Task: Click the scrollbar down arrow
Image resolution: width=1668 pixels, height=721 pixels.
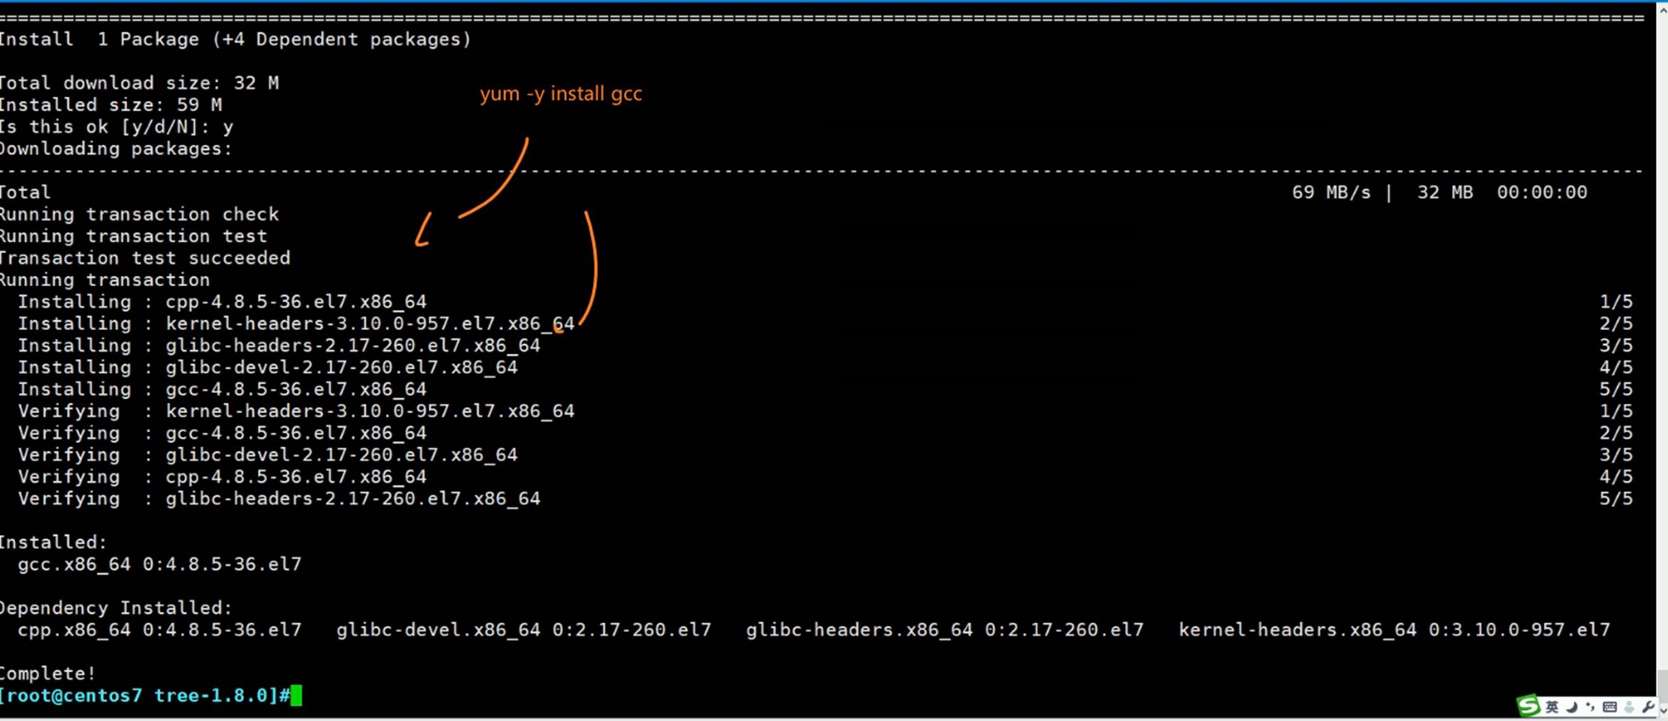Action: [x=1663, y=711]
